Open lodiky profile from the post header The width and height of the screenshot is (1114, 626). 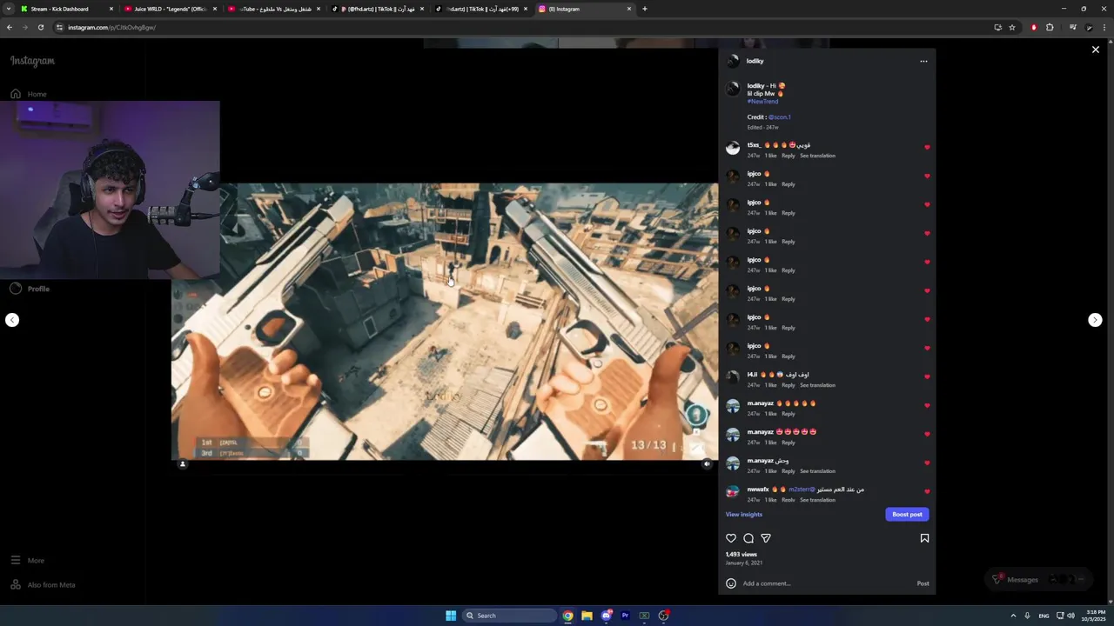(755, 61)
